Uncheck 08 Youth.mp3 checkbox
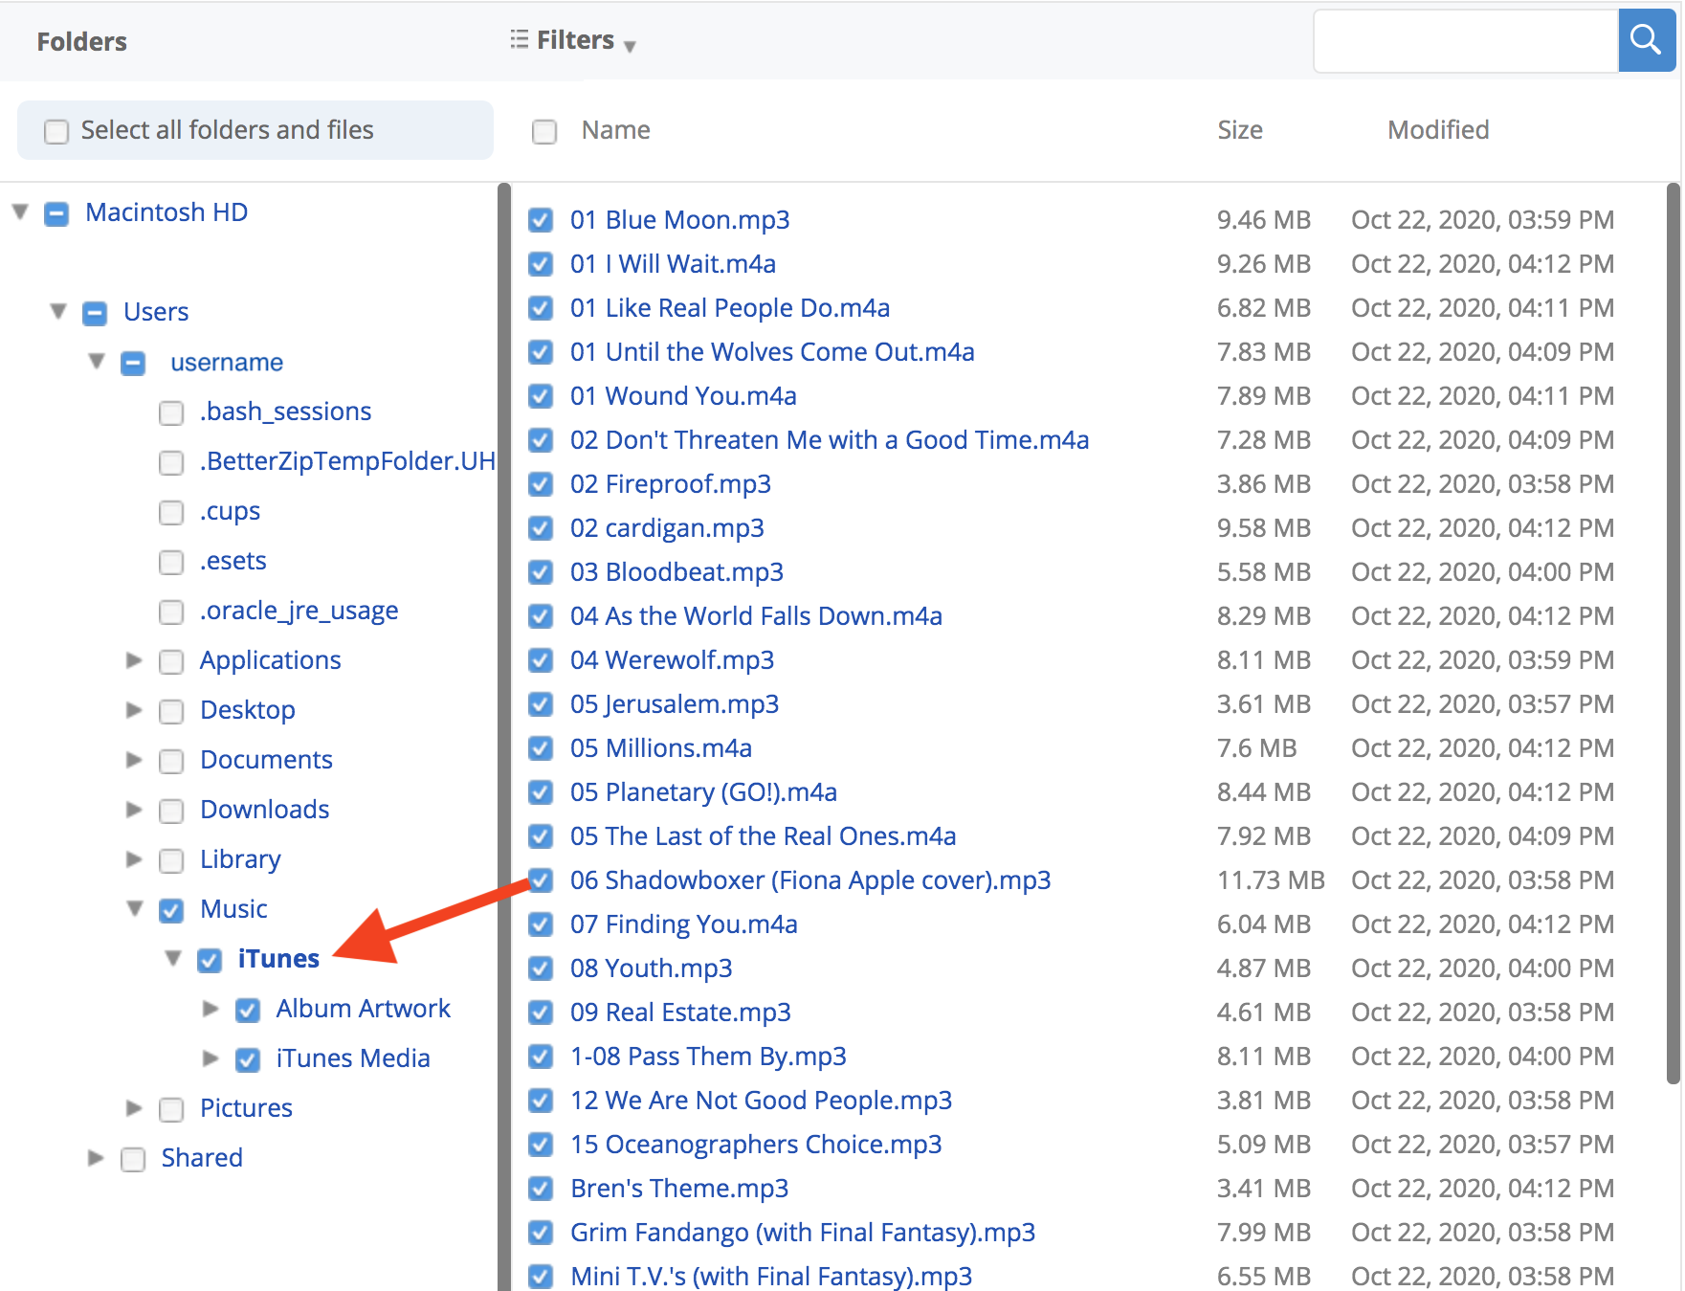The height and width of the screenshot is (1291, 1685). coord(541,968)
